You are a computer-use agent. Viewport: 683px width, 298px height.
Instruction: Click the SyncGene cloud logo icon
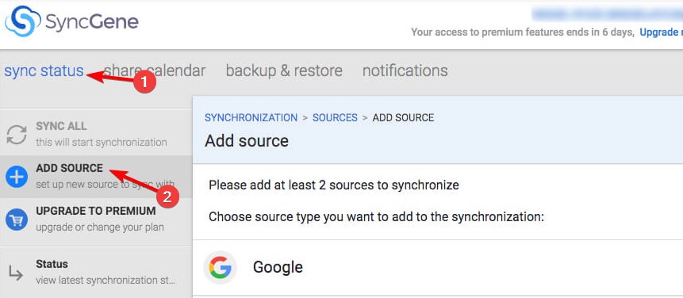click(x=23, y=21)
